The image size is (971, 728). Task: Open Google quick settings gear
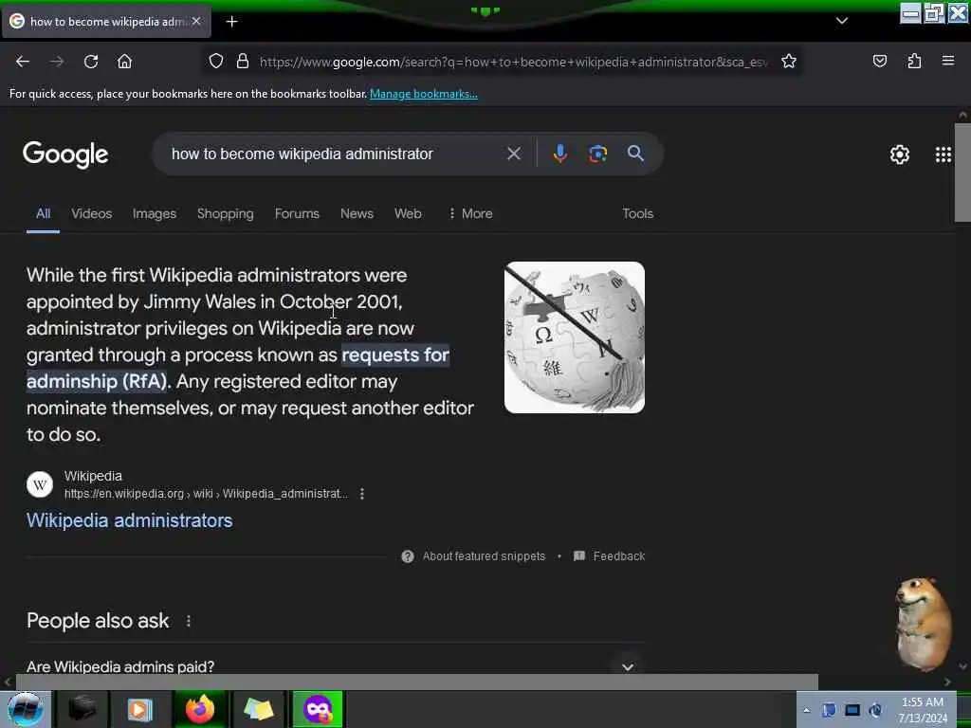(x=899, y=155)
